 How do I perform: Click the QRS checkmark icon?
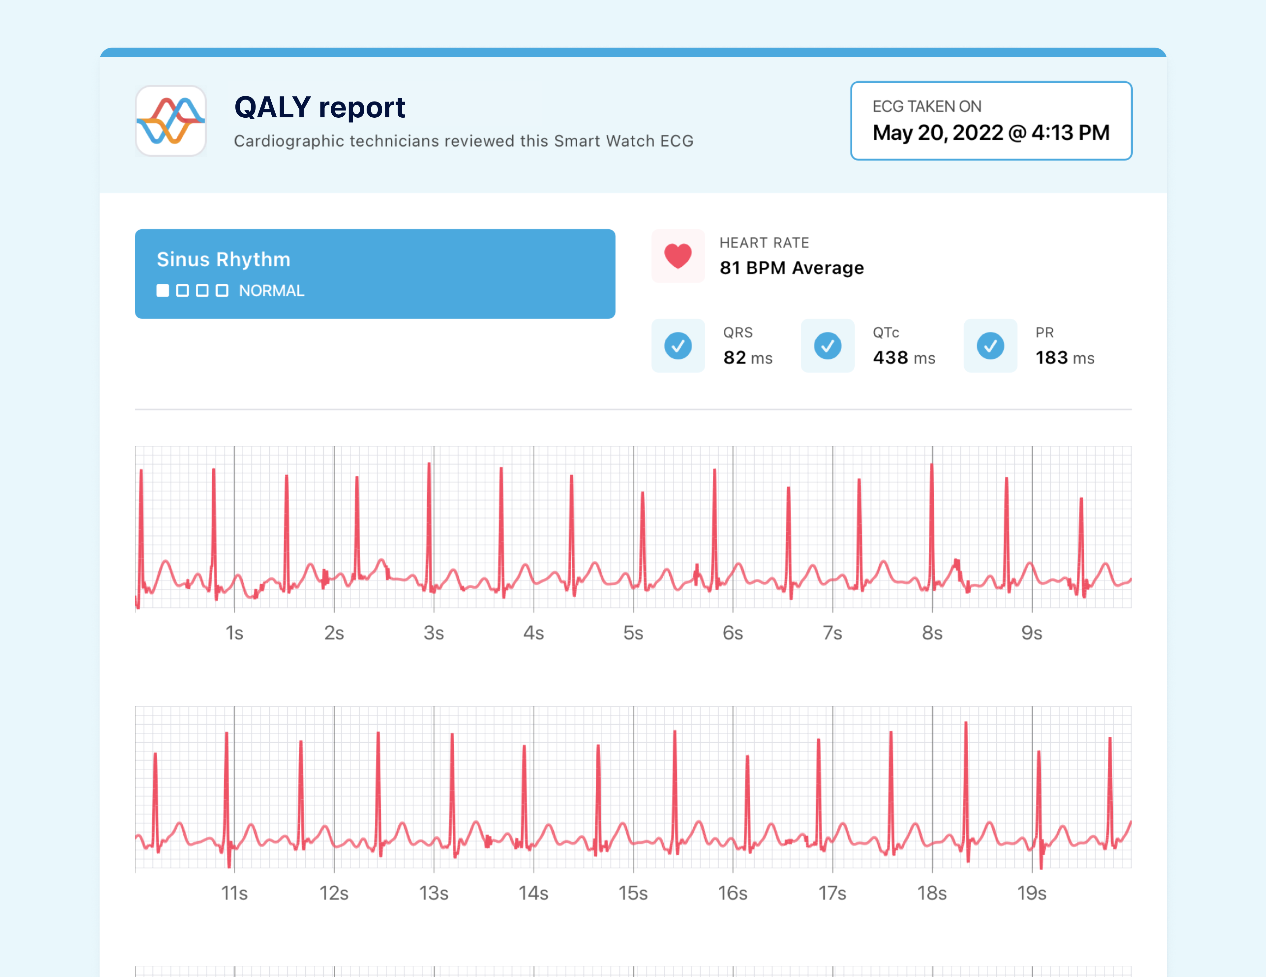[x=678, y=345]
